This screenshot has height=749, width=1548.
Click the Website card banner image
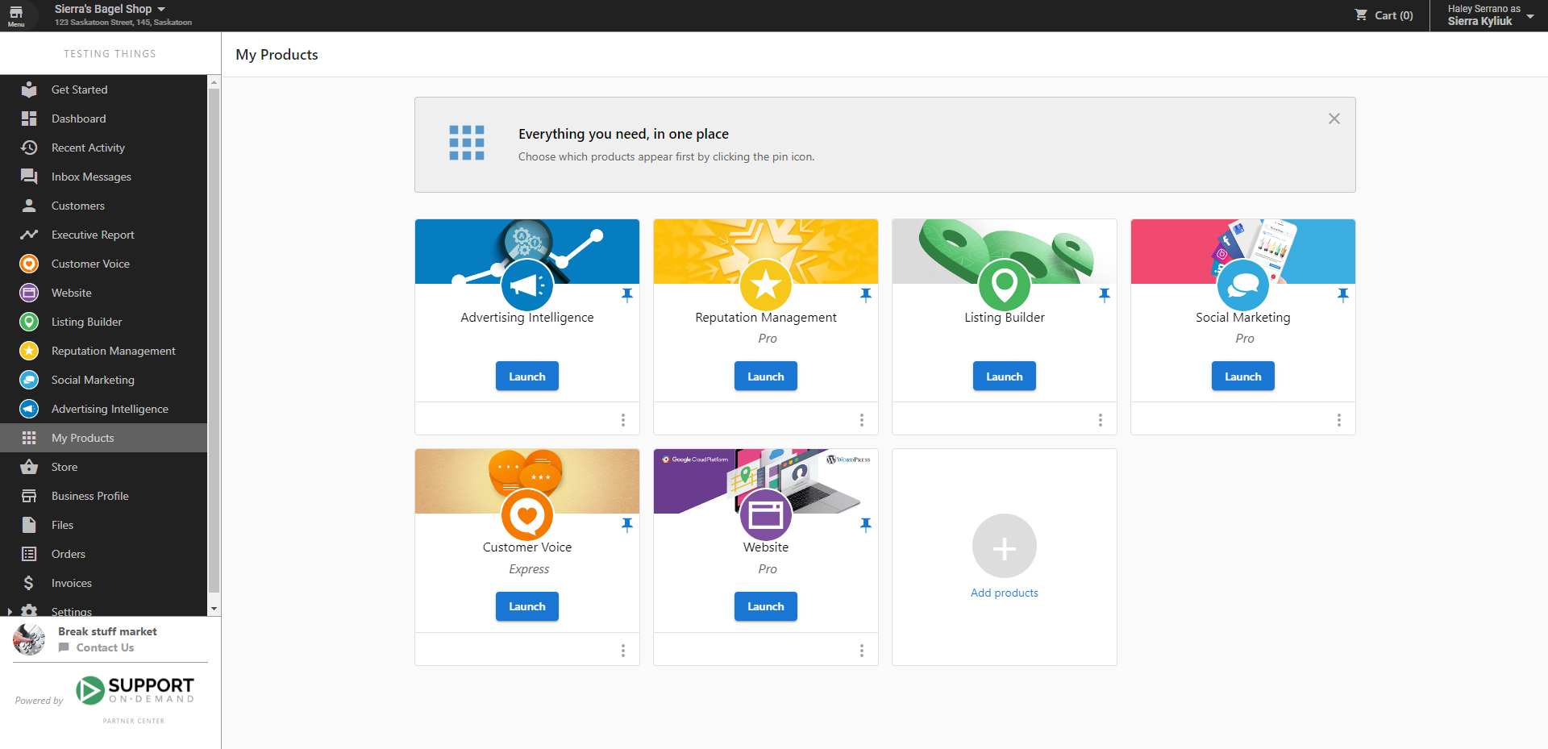pos(766,481)
